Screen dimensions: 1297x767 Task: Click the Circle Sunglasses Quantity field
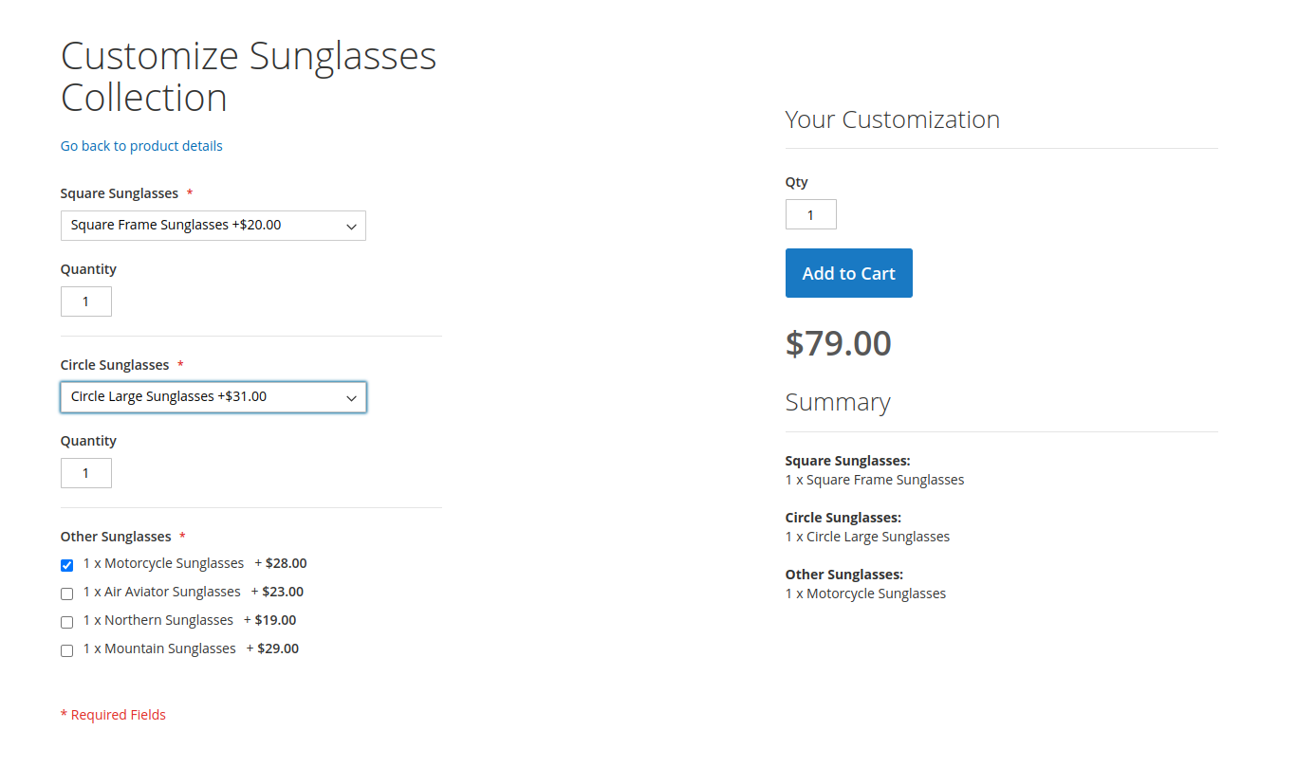pos(86,473)
